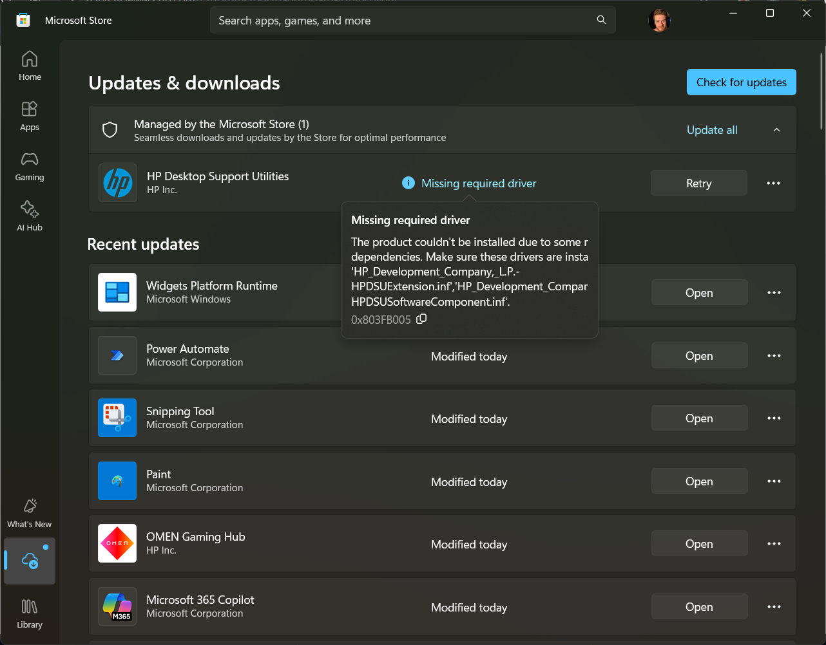Open the Missing required driver details link
Image resolution: width=826 pixels, height=645 pixels.
[x=478, y=183]
